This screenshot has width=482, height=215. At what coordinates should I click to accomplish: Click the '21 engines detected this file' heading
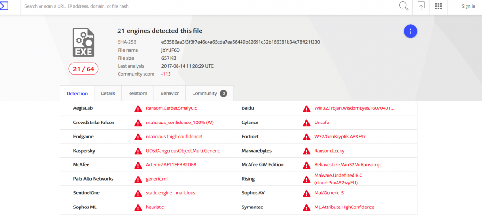[x=160, y=31]
